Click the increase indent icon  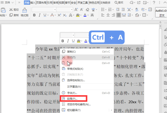tap(123, 9)
